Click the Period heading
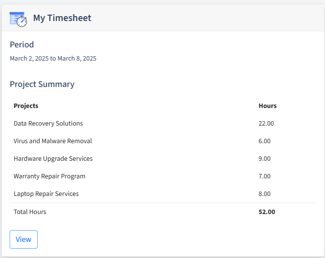The height and width of the screenshot is (258, 325). 22,44
